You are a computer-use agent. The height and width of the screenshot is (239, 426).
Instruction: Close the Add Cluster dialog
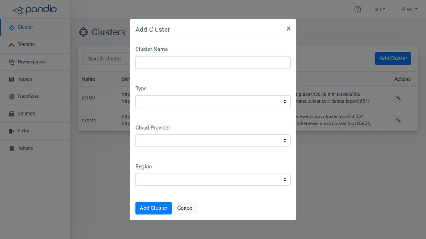tap(288, 28)
